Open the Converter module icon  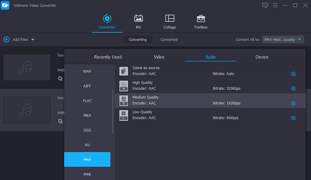click(x=107, y=19)
